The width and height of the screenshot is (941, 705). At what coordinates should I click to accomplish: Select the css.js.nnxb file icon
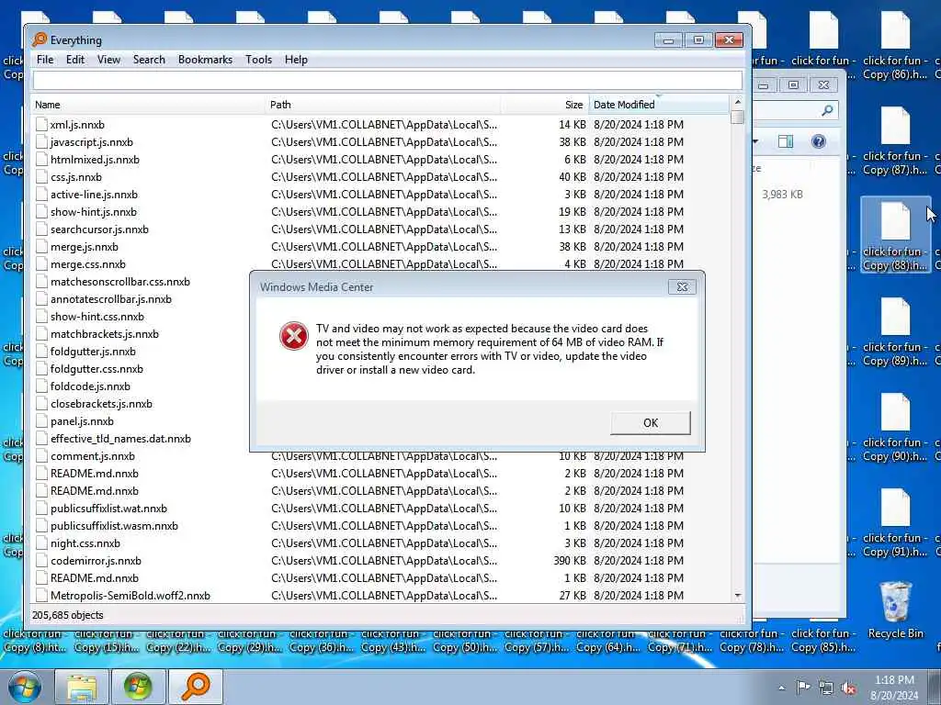tap(41, 176)
